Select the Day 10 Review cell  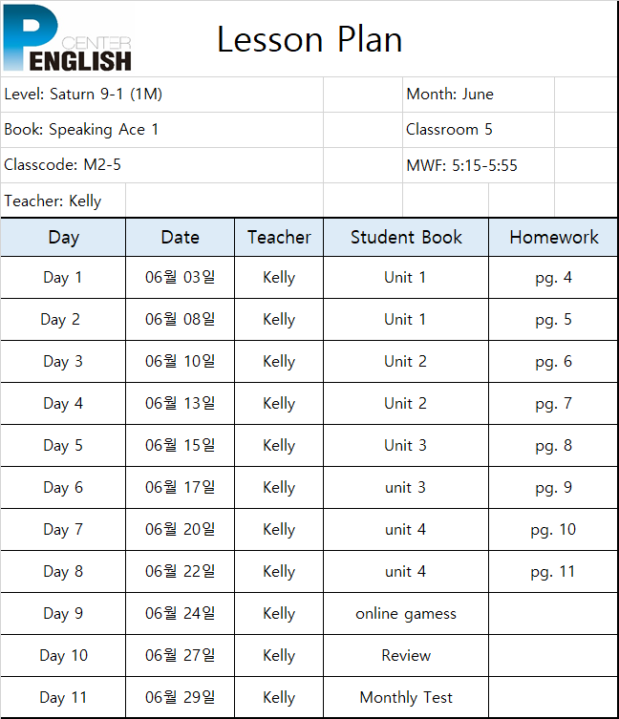(406, 656)
